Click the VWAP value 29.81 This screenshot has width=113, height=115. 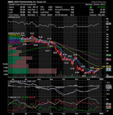[x=50, y=15]
